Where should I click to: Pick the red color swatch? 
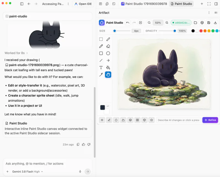pos(201,31)
